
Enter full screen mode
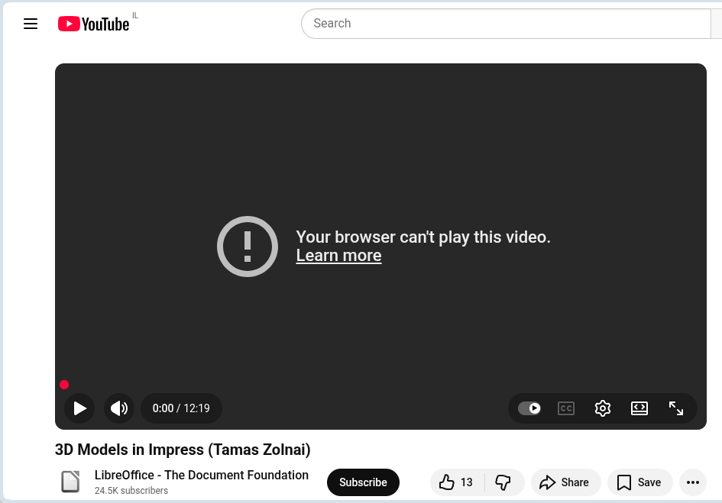pos(676,408)
